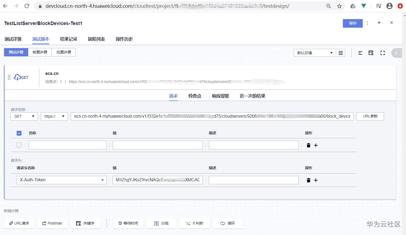This screenshot has width=406, height=235.
Task: Open the more options vertical dots menu
Action: pos(367,23)
